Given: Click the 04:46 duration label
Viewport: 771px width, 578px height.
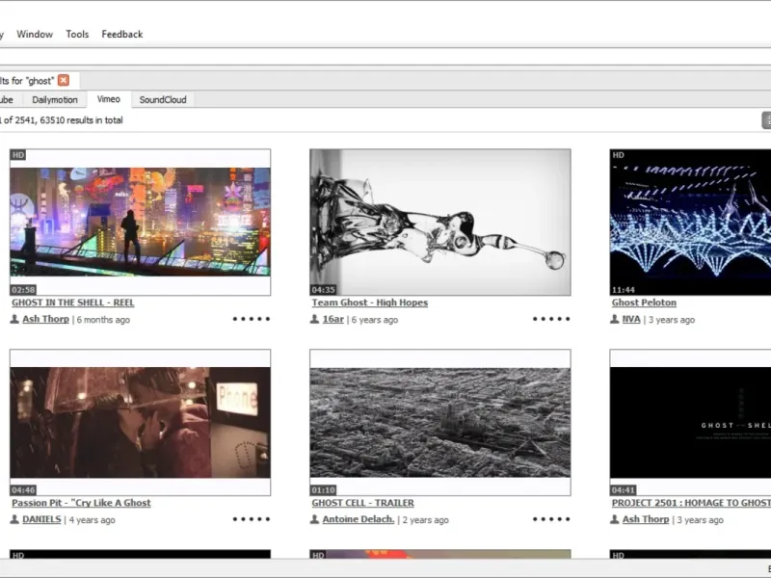Looking at the screenshot, I should [23, 490].
